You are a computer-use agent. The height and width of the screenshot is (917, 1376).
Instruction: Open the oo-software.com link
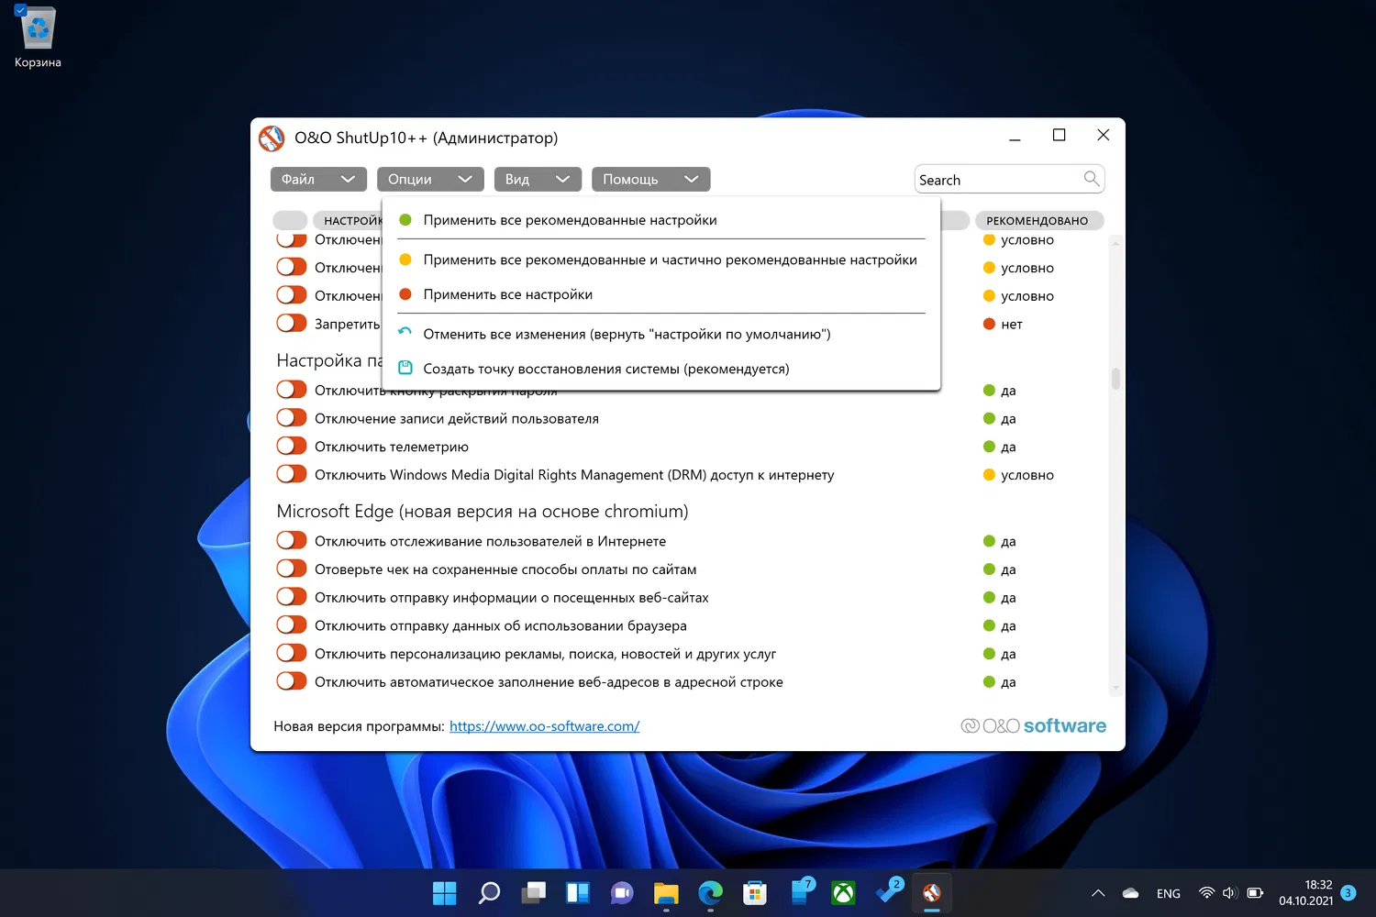coord(544,726)
